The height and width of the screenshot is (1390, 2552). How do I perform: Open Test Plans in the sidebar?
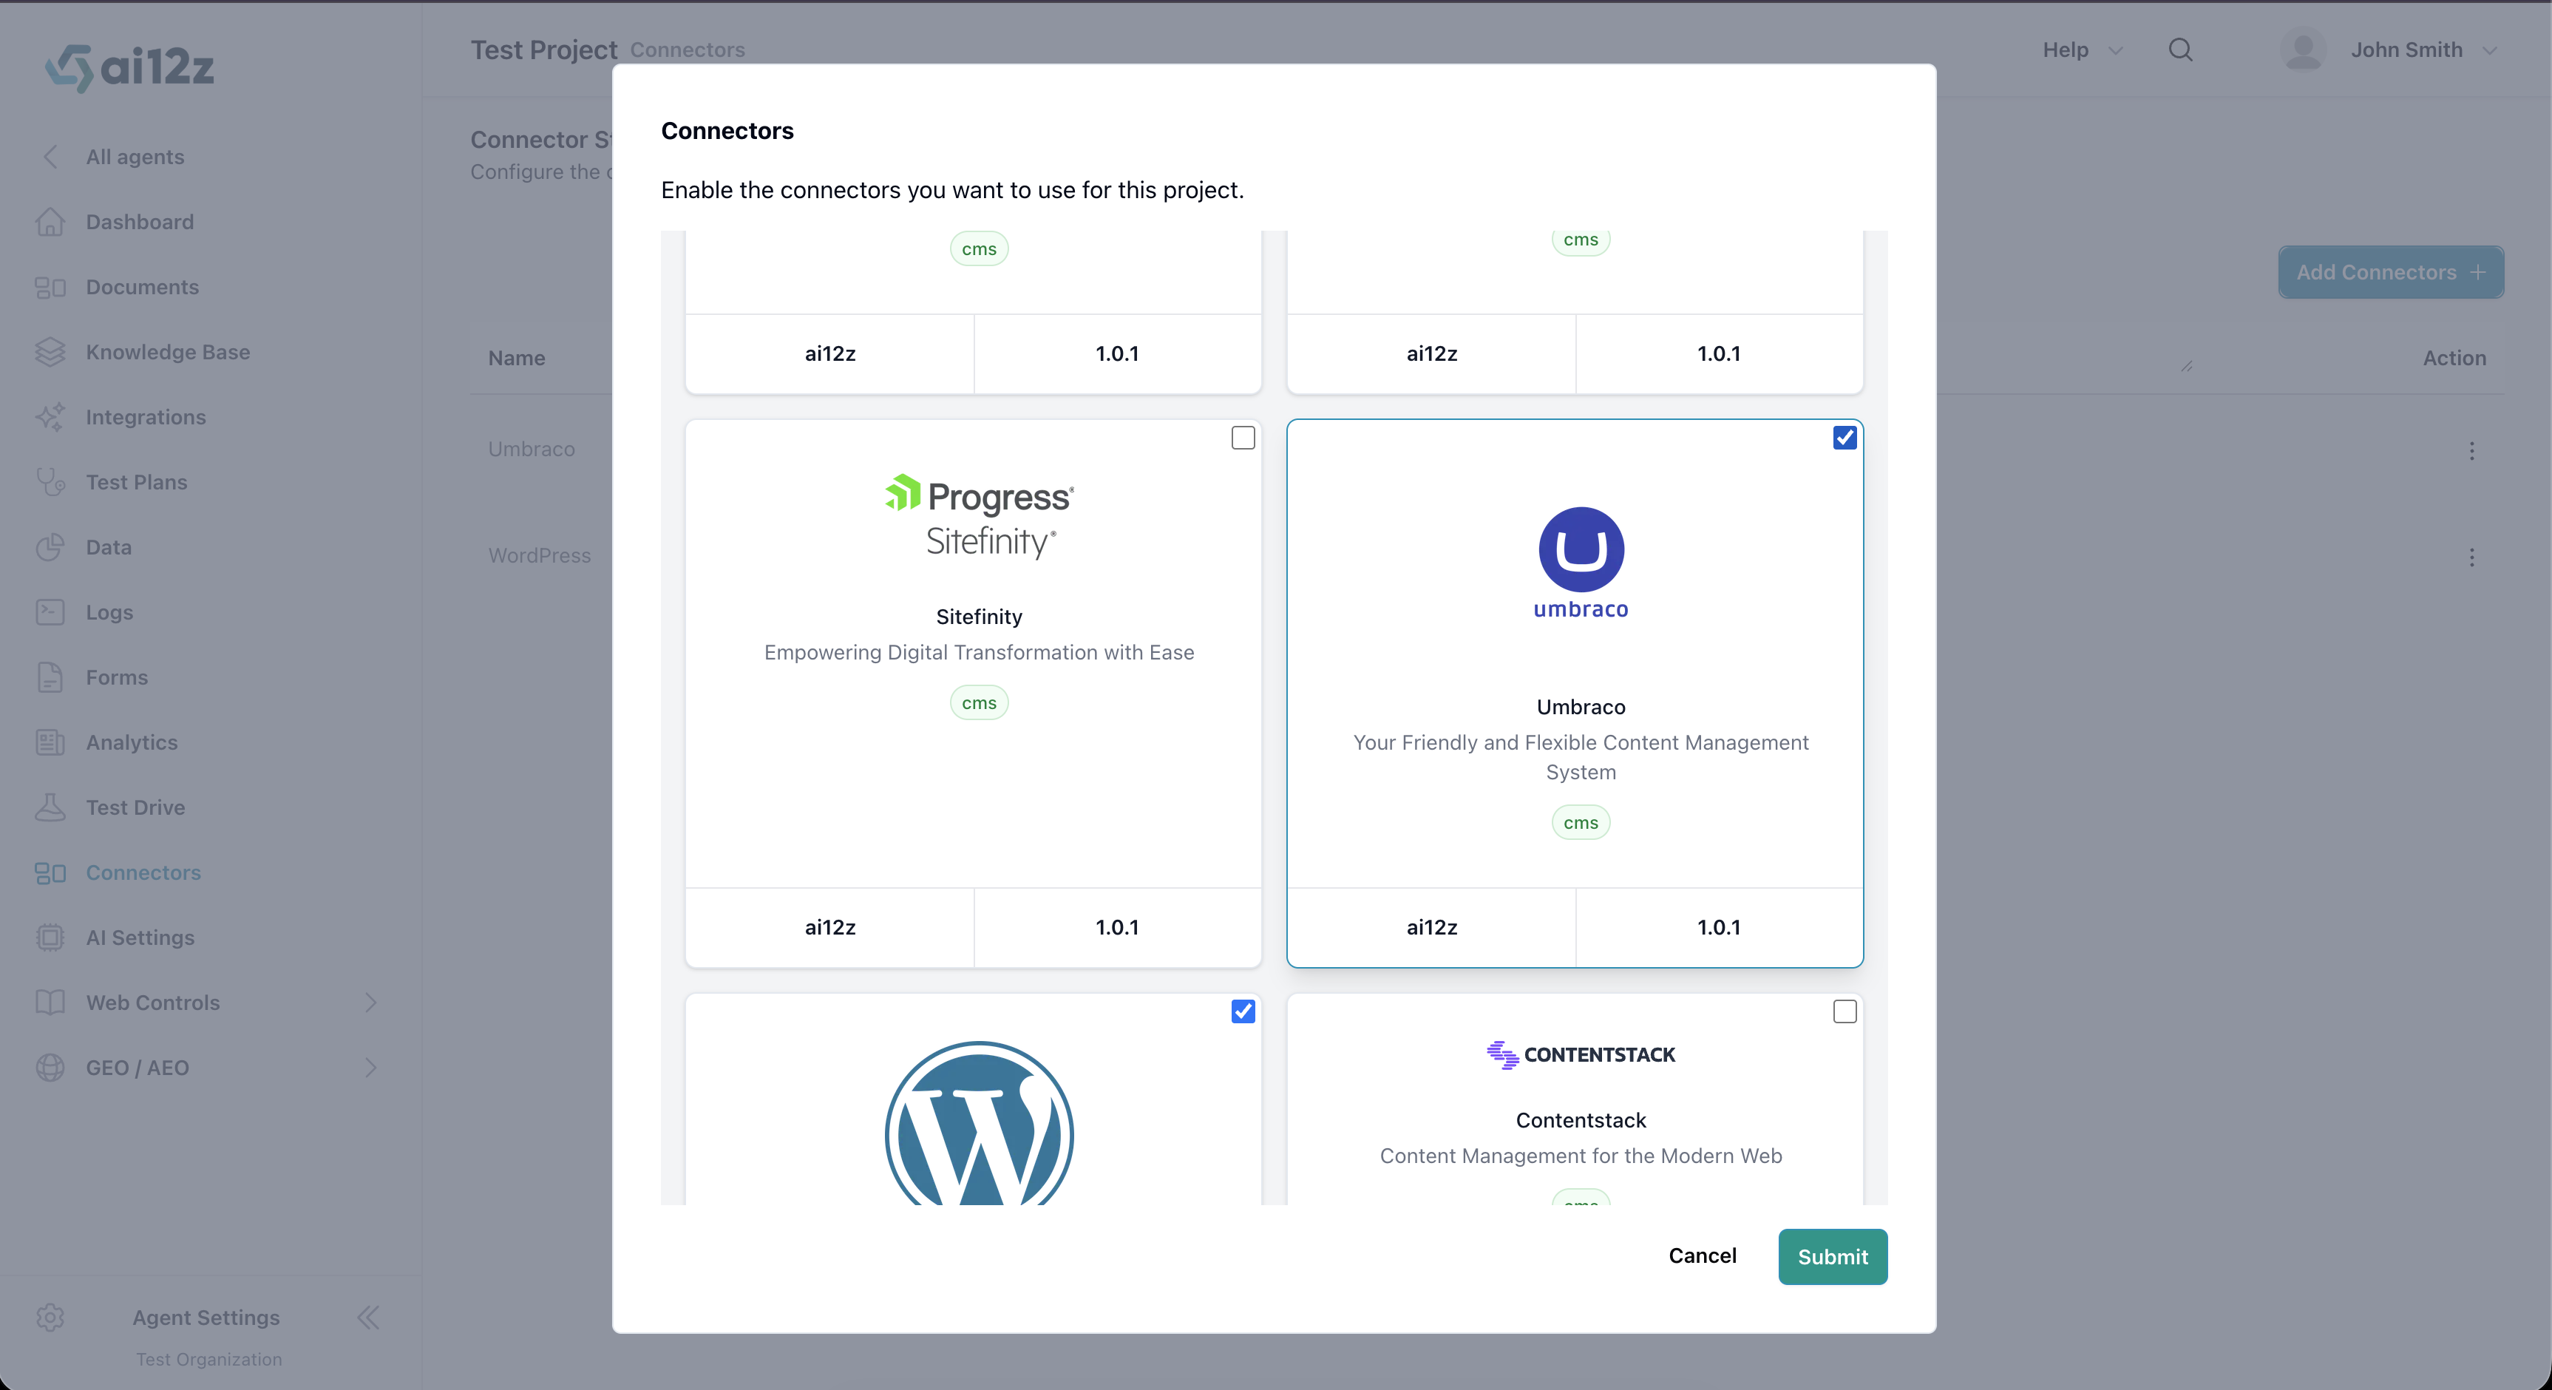[136, 483]
